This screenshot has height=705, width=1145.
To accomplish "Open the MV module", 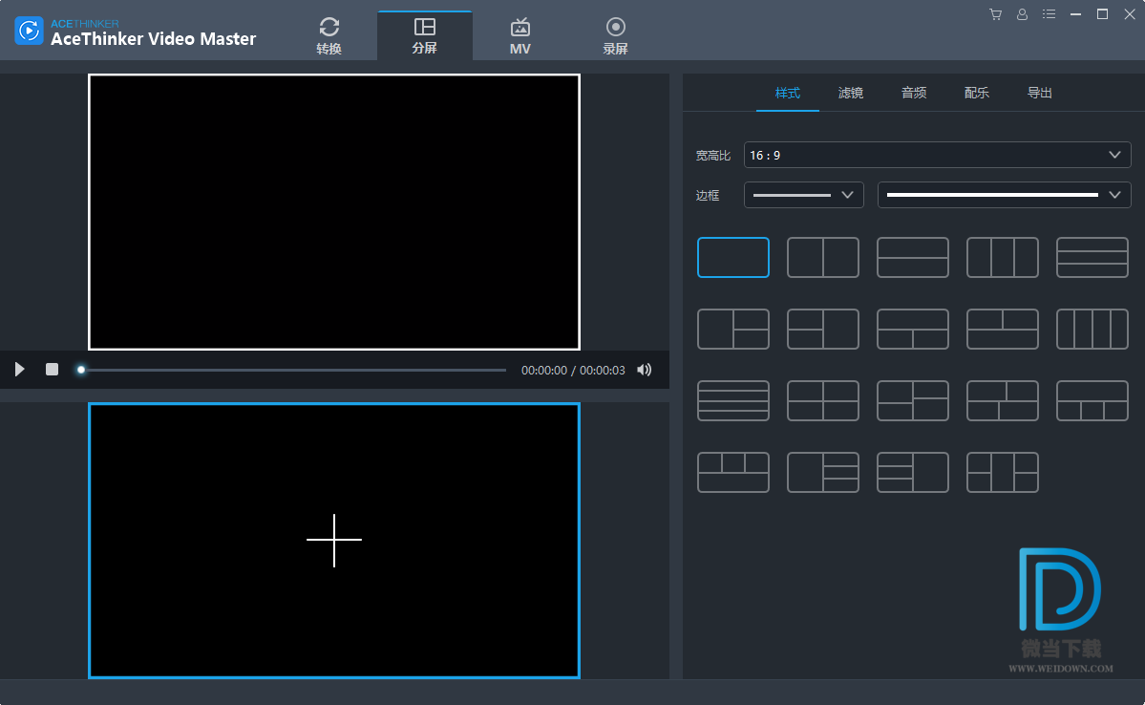I will [x=519, y=35].
